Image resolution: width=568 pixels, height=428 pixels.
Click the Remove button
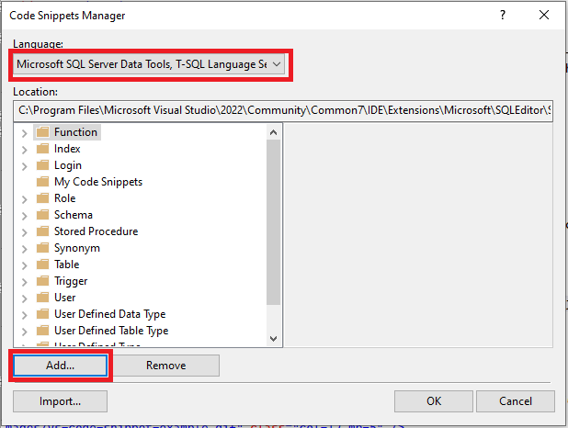(166, 366)
